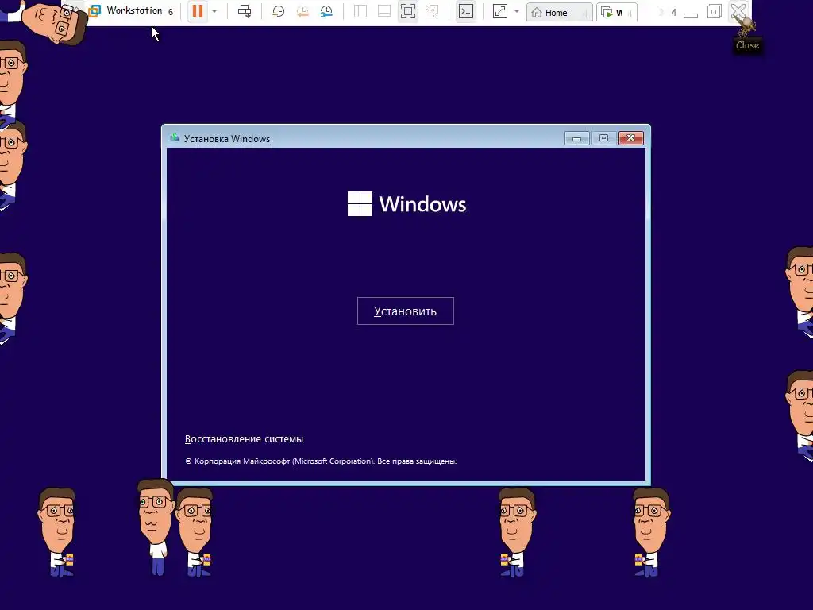Click the Windows logo in setup
The image size is (813, 610).
[406, 204]
